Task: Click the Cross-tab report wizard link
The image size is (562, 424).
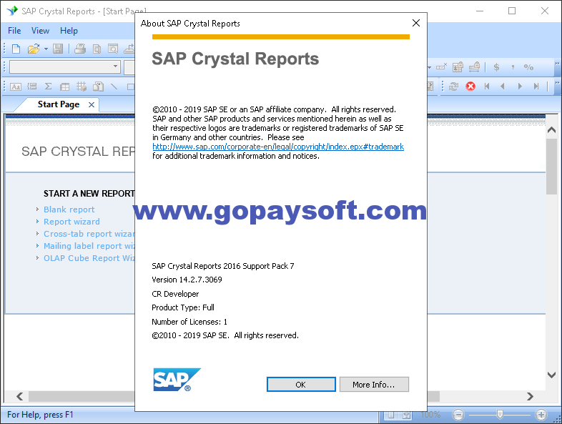Action: point(89,234)
